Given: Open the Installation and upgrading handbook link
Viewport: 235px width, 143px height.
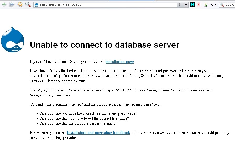Looking at the screenshot, I should (x=98, y=133).
